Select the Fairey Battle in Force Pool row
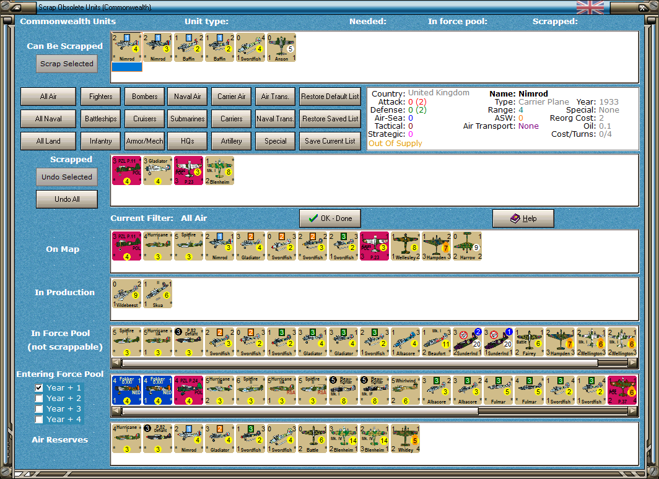 click(x=529, y=342)
